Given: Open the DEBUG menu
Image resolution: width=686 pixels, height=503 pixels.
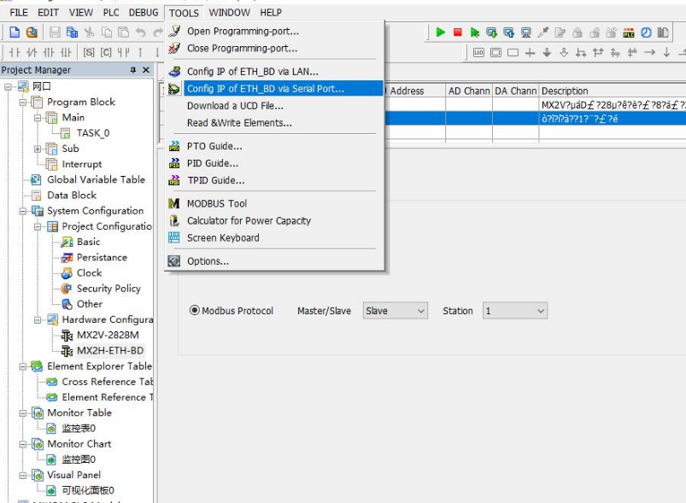Looking at the screenshot, I should [x=144, y=13].
